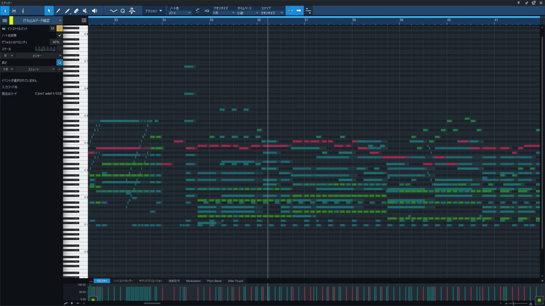Open the アクション menu
This screenshot has height=306, width=545.
[x=153, y=11]
